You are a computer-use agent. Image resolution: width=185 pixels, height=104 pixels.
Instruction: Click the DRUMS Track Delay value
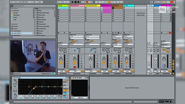(x=62, y=71)
